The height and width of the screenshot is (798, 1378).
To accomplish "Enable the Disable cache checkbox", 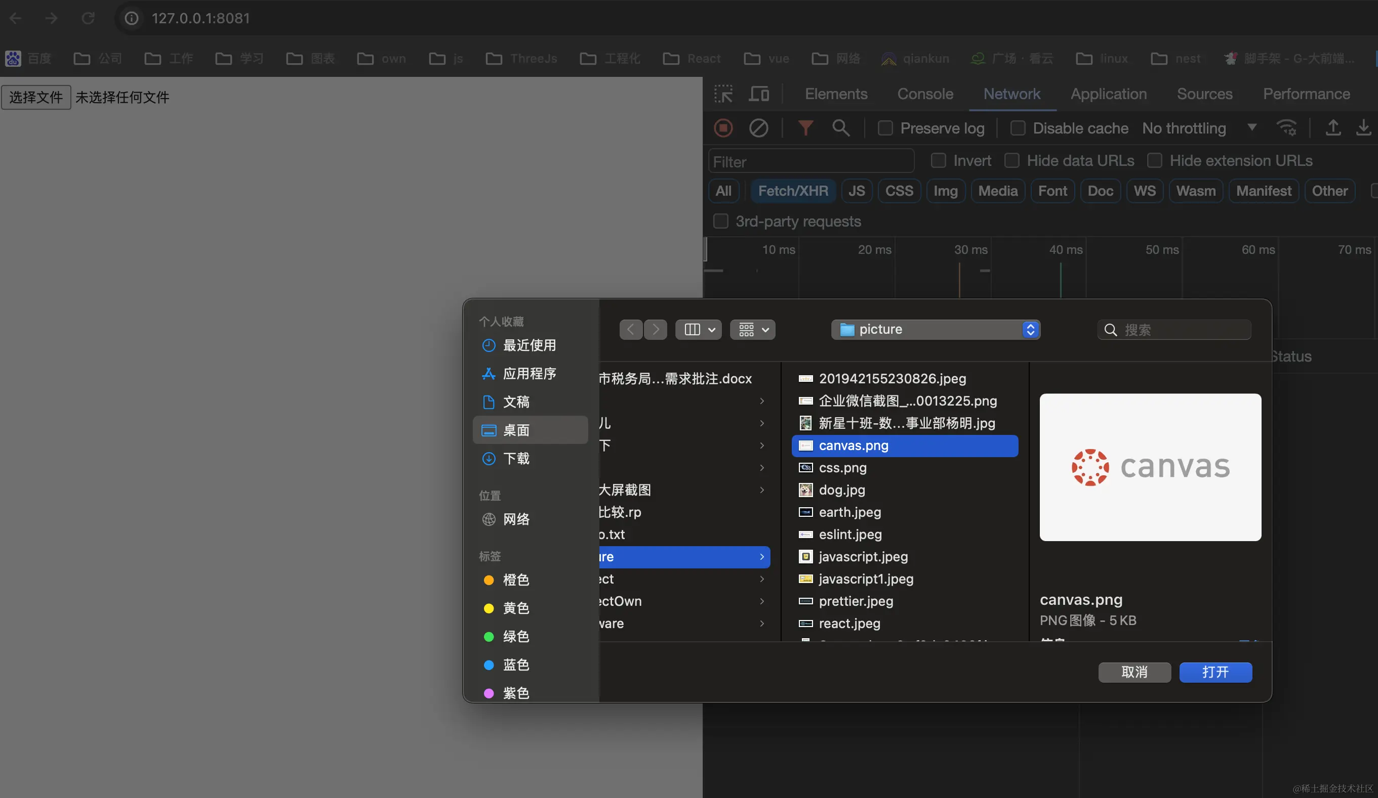I will (x=1018, y=128).
